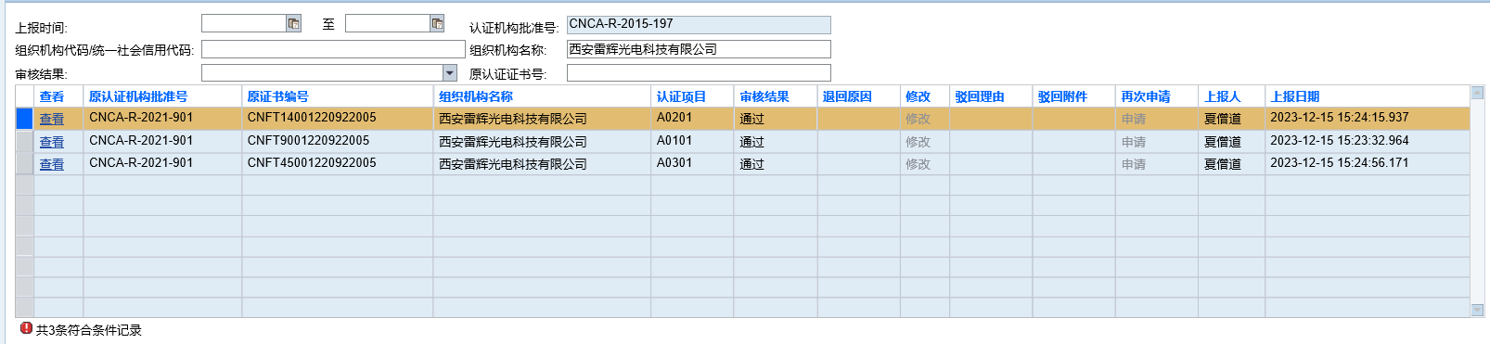The width and height of the screenshot is (1490, 344).
Task: Click CNCA-R-2021-901 in the A0201 row
Action: (141, 118)
